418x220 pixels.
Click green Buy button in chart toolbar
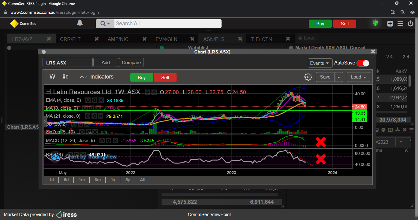coord(142,77)
